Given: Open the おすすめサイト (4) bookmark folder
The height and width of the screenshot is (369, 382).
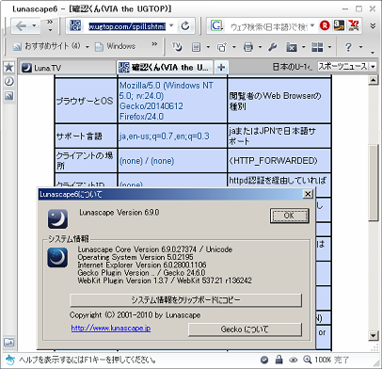Looking at the screenshot, I should 51,46.
